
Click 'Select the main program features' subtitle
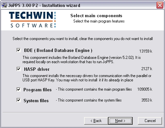[99, 21]
